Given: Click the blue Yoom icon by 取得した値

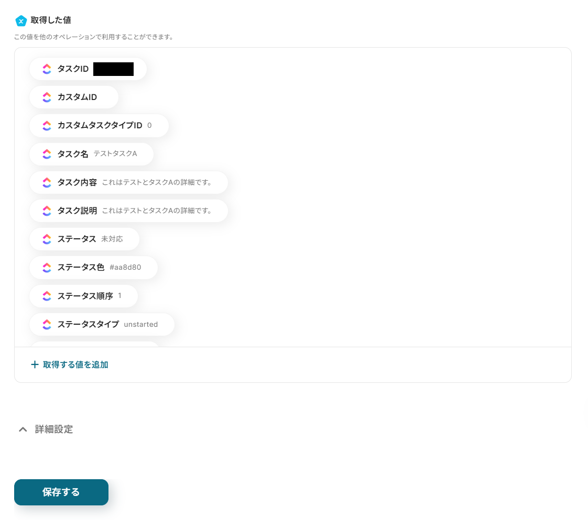Looking at the screenshot, I should click(21, 20).
